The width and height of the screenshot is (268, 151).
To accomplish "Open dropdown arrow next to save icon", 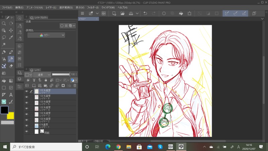I will [137, 13].
